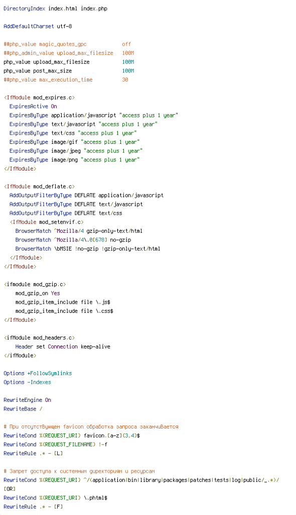Click the Options +FollowSymlinks line

coord(38,374)
